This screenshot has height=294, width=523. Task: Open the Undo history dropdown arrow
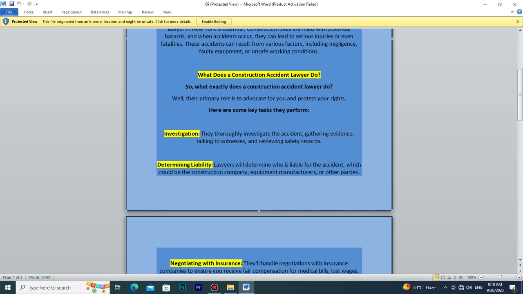[x=23, y=4]
